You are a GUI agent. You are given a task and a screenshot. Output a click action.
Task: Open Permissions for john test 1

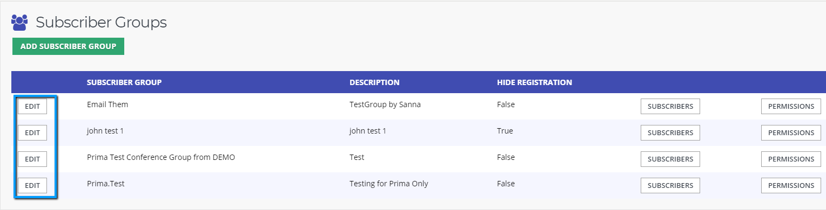(791, 132)
